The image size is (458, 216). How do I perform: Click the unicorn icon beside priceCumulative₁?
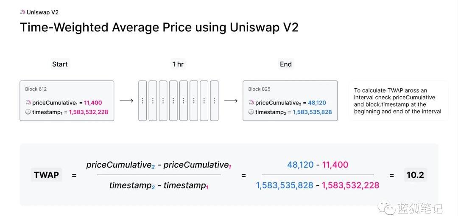[28, 103]
